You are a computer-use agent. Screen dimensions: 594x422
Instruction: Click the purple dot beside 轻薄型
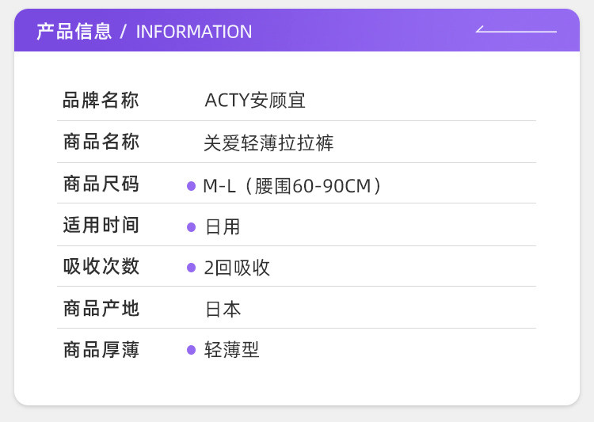(x=191, y=350)
